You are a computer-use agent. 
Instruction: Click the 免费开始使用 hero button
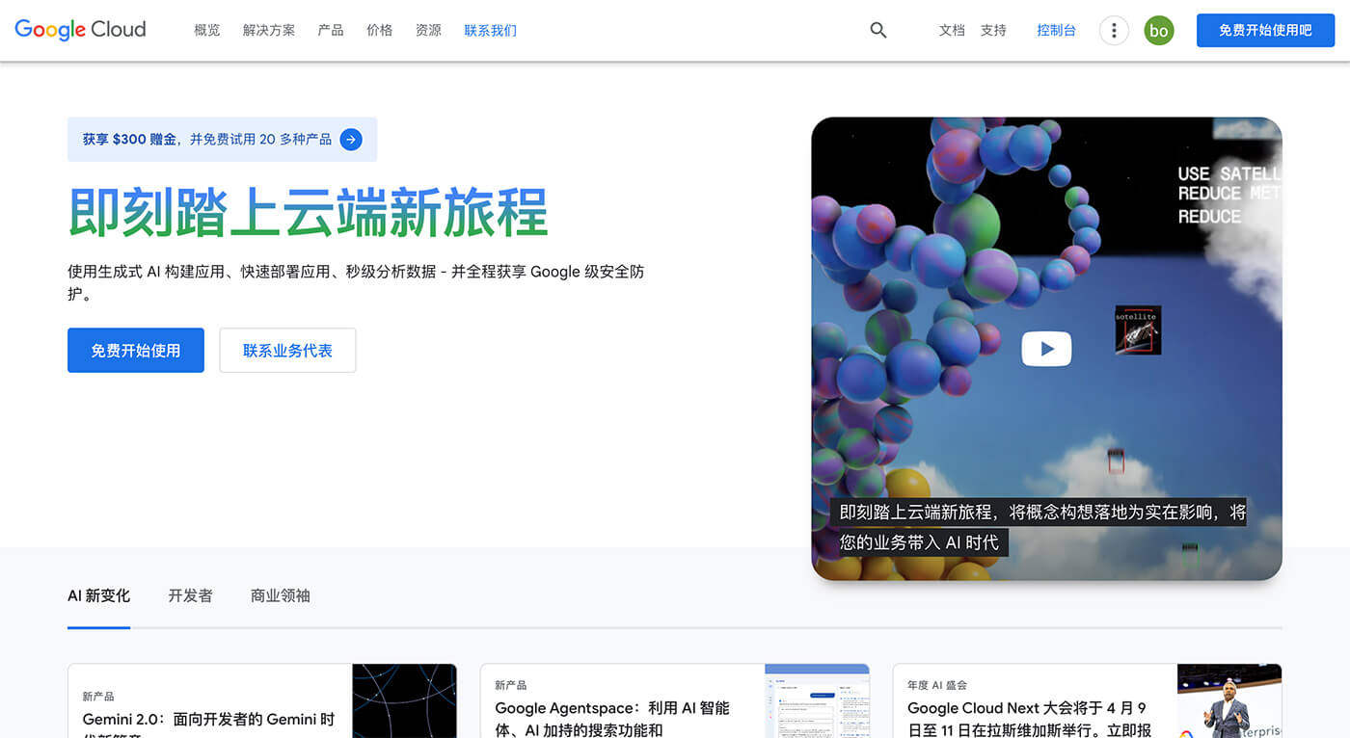[136, 351]
